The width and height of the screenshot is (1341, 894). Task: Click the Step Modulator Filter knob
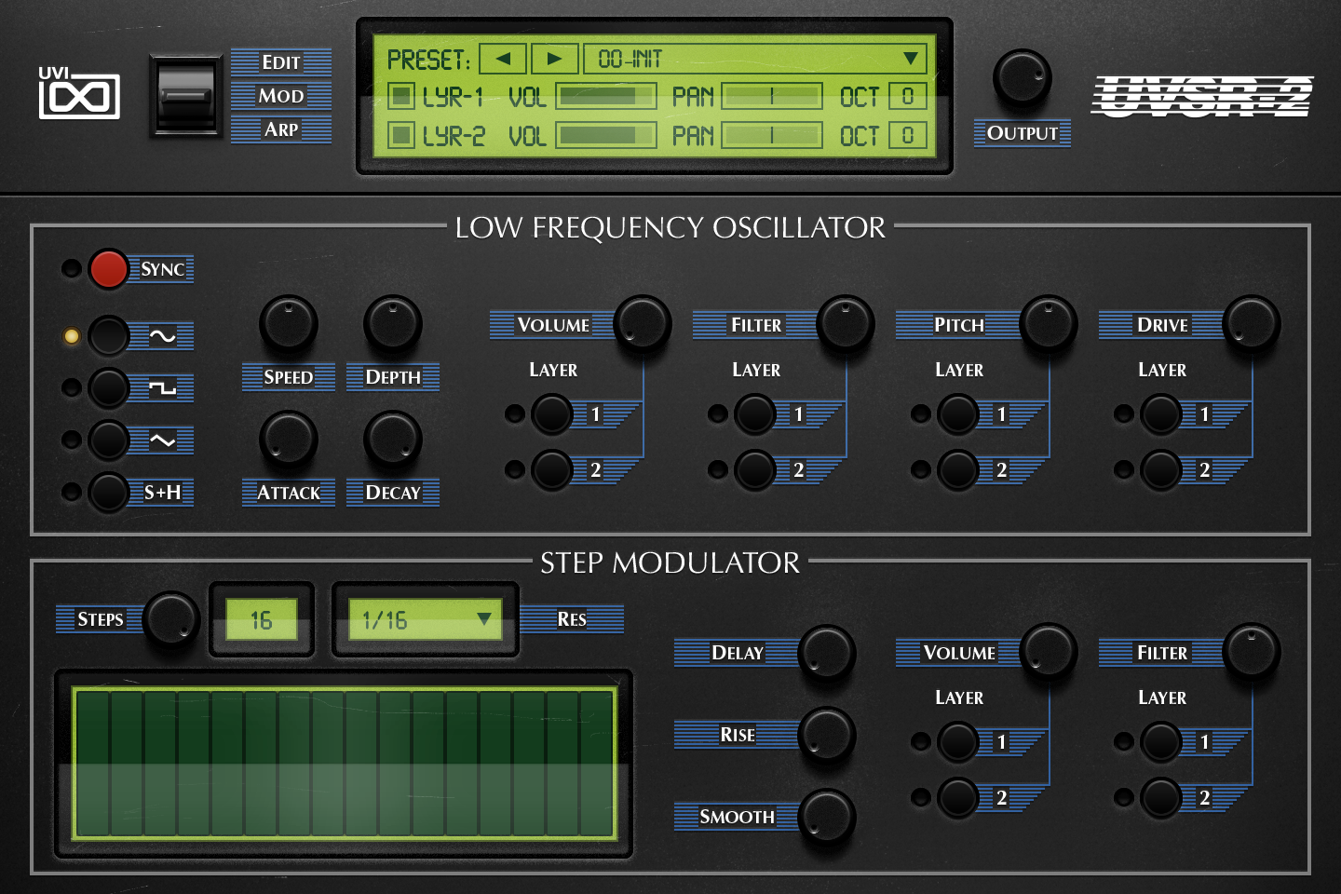(1252, 651)
